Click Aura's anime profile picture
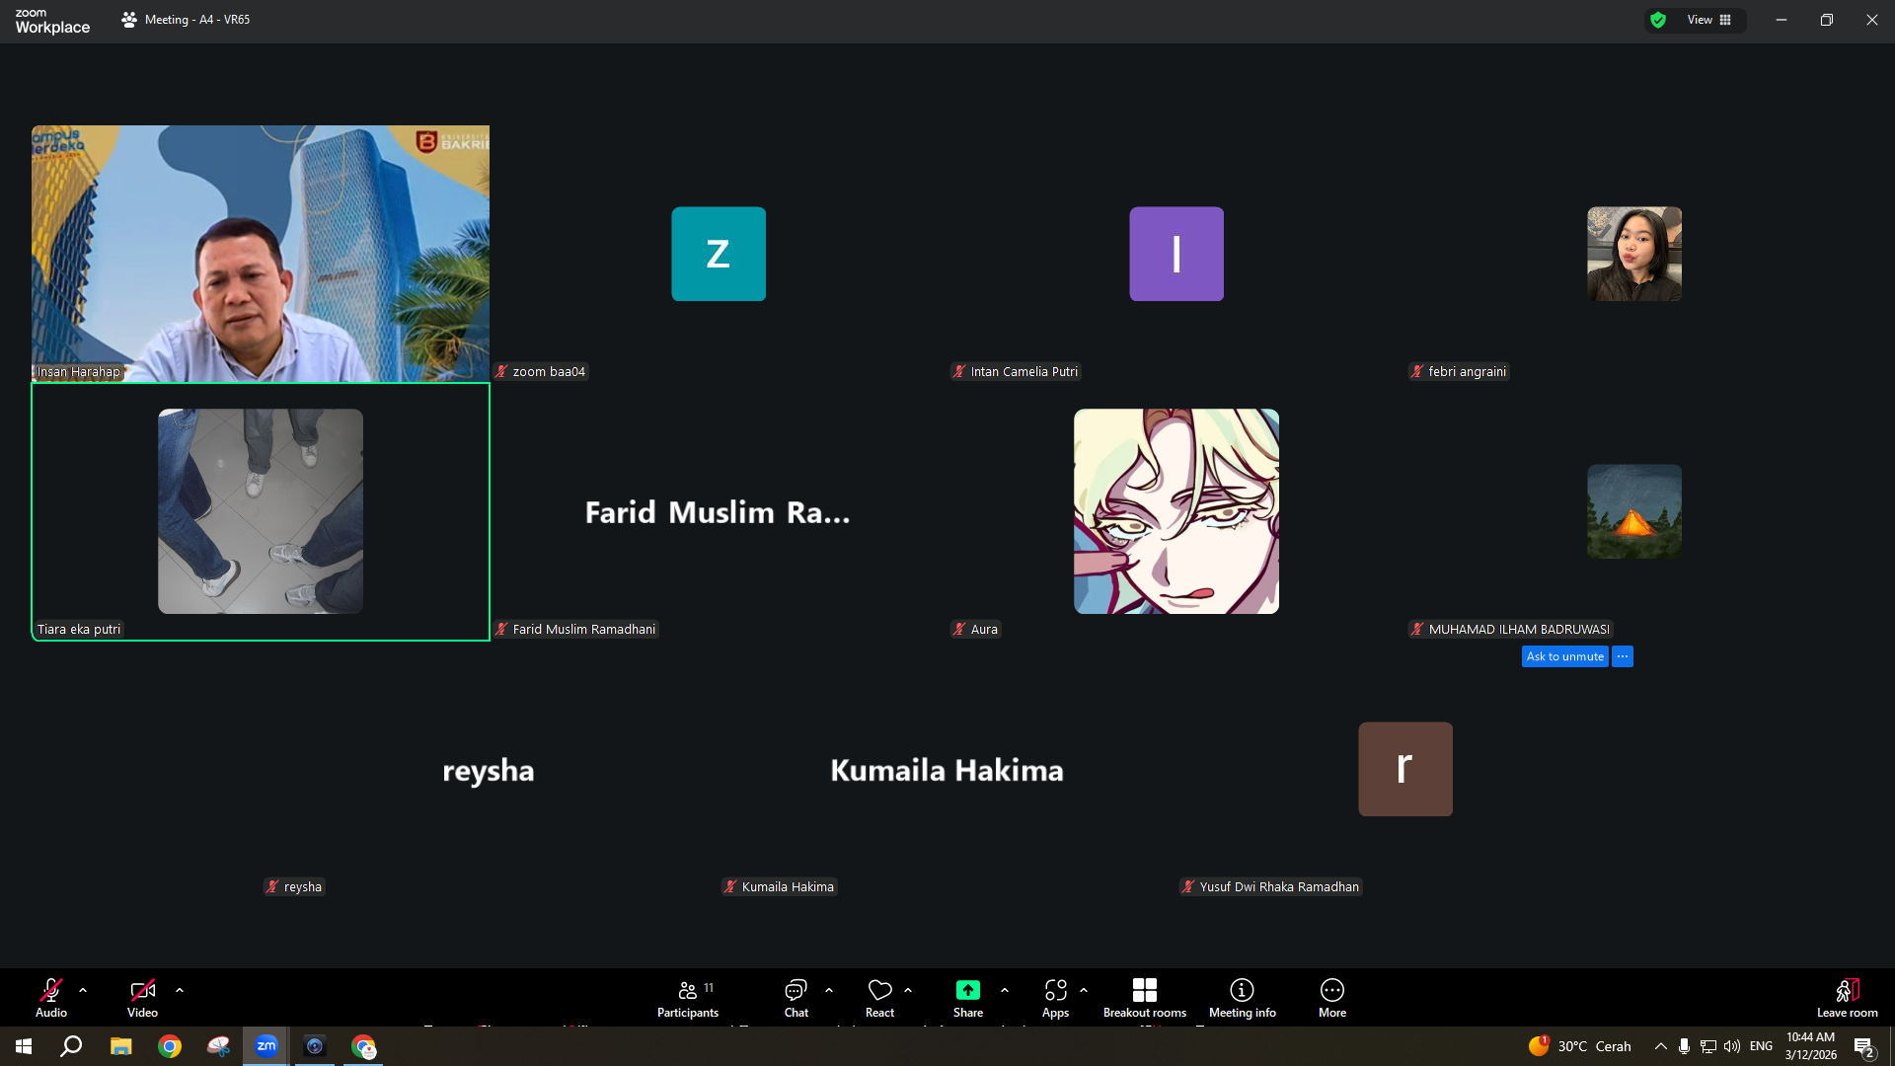 tap(1176, 511)
